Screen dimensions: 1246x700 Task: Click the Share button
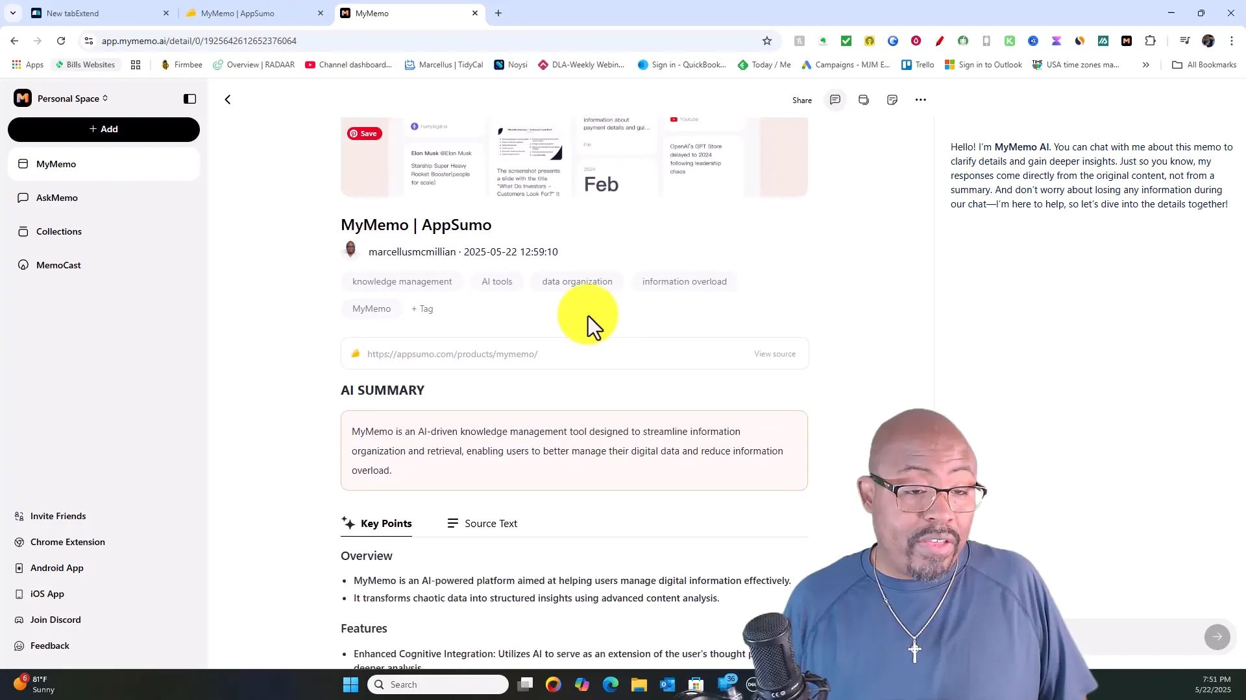(802, 100)
